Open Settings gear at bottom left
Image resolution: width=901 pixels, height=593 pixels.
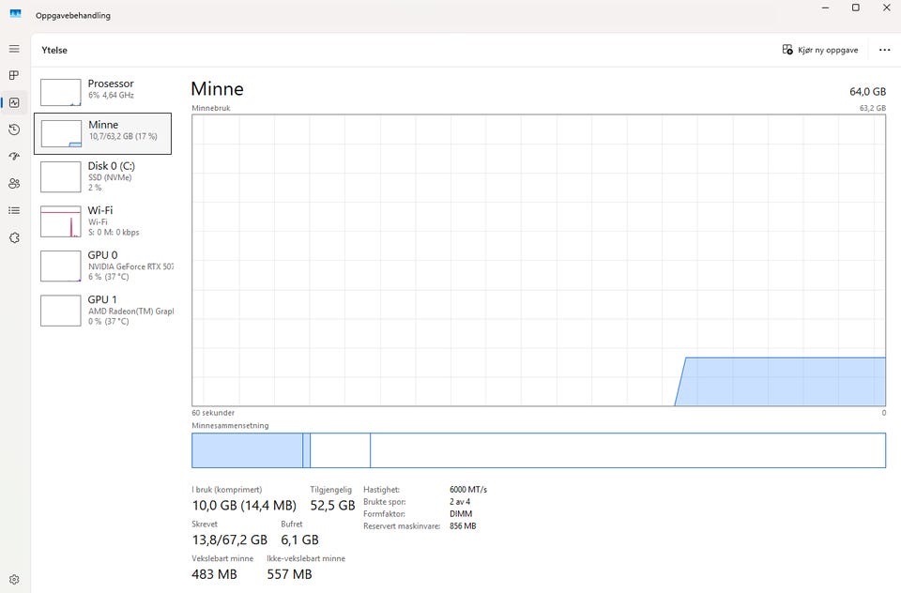click(x=14, y=580)
